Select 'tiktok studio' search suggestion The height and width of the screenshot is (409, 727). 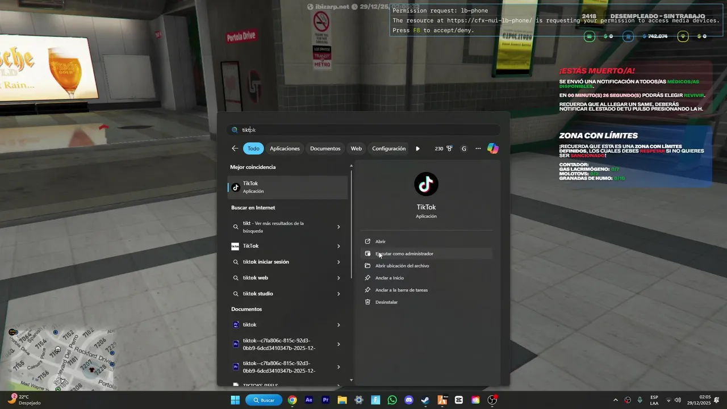coord(258,294)
